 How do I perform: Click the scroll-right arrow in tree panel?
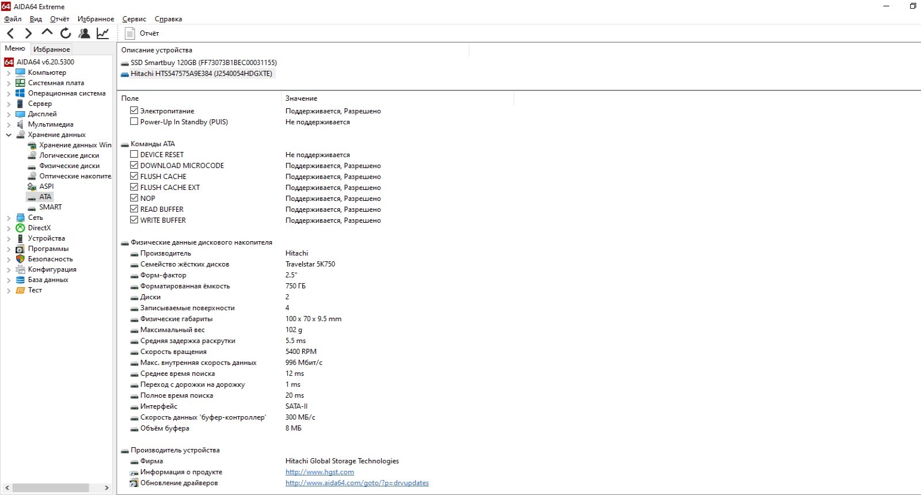point(106,488)
